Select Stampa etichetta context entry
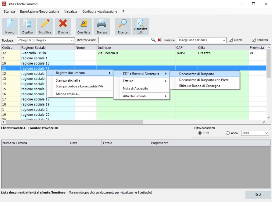The width and height of the screenshot is (272, 202). click(80, 80)
